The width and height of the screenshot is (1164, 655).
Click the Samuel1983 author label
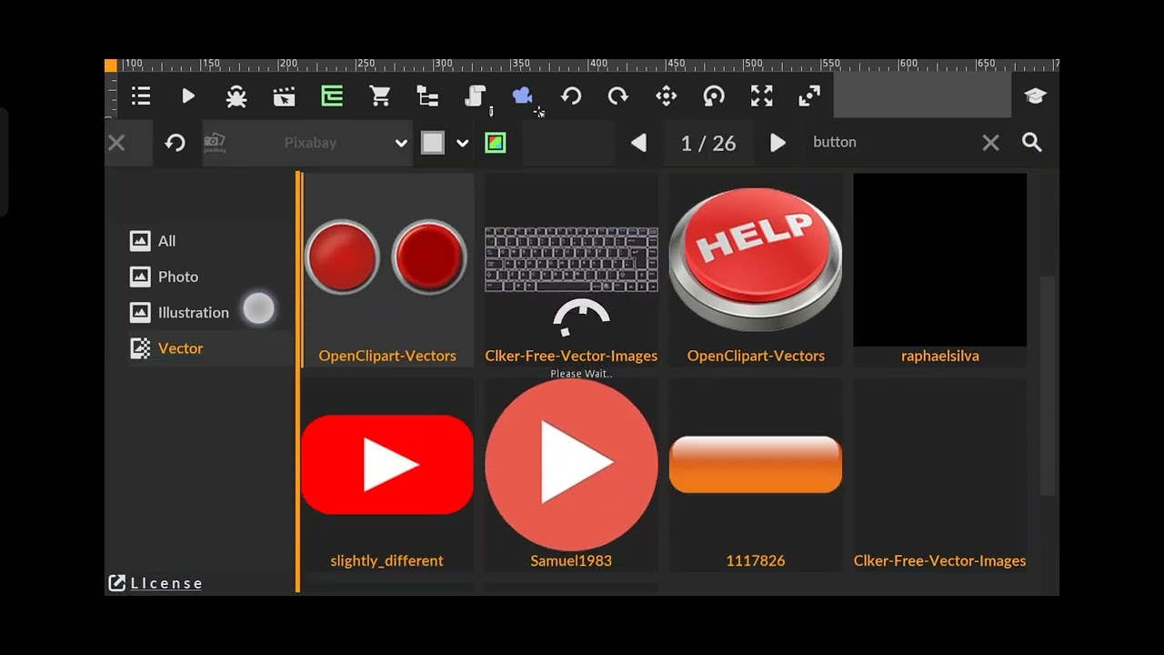pos(571,560)
